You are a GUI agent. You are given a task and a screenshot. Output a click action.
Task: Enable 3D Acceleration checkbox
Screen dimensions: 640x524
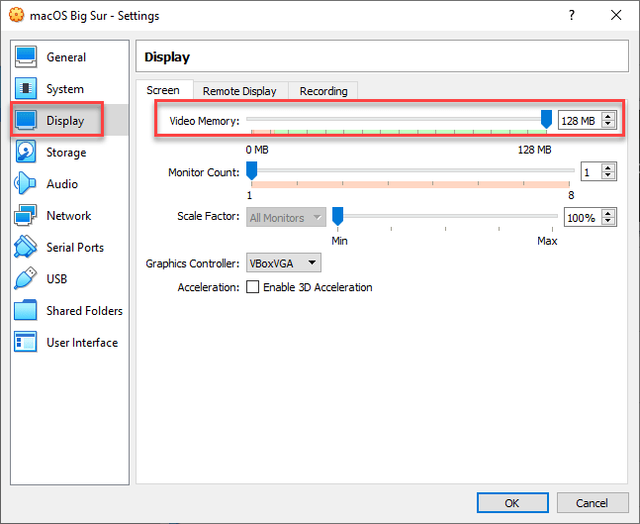click(x=253, y=287)
